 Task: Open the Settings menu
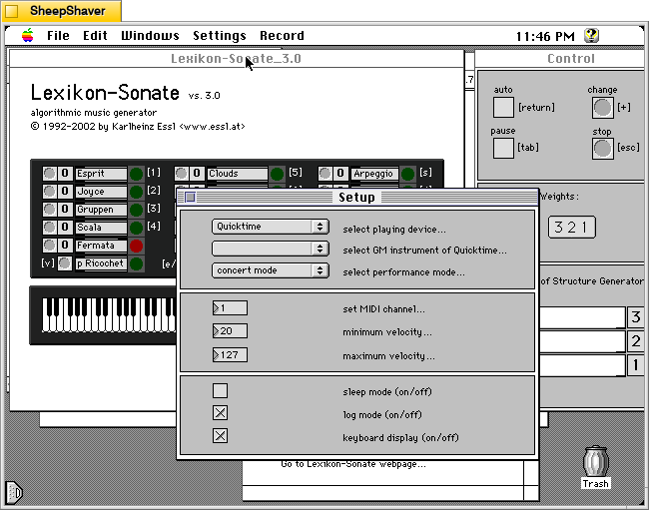click(220, 36)
